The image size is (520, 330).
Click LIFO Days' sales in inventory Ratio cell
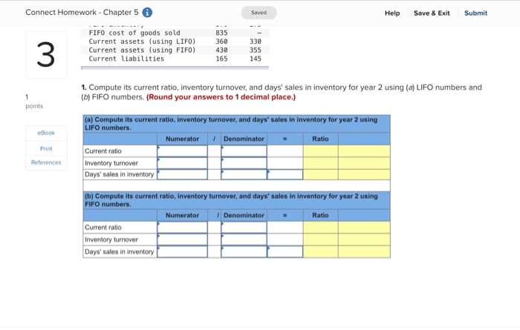(320, 174)
